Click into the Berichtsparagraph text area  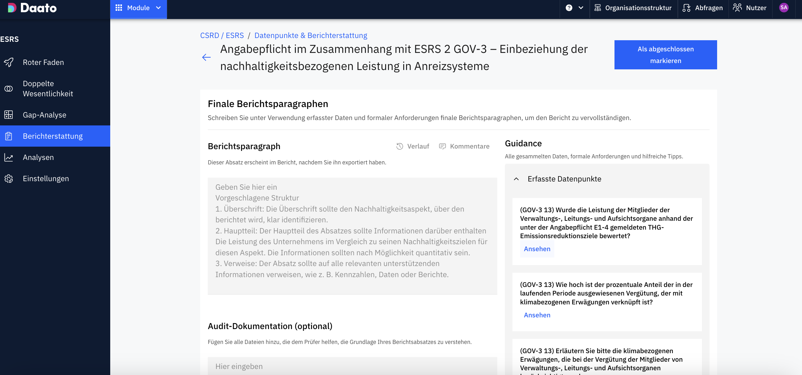coord(352,236)
